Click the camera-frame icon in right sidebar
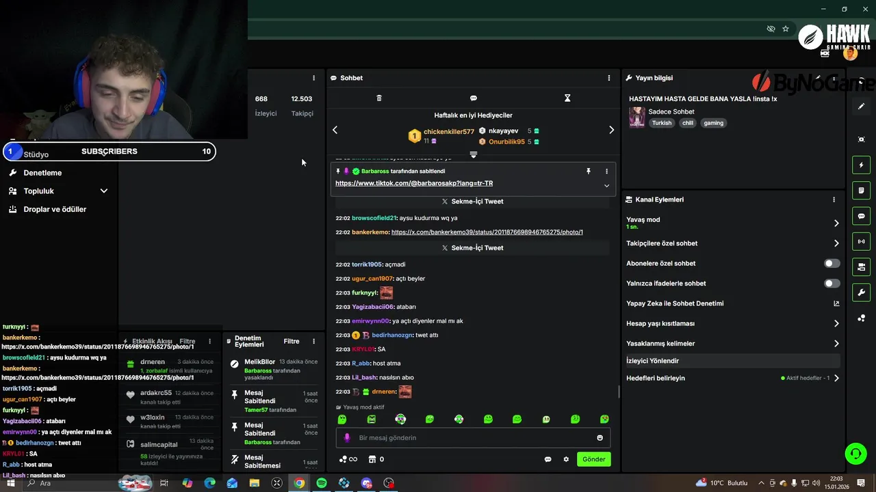876x492 pixels. point(862,139)
